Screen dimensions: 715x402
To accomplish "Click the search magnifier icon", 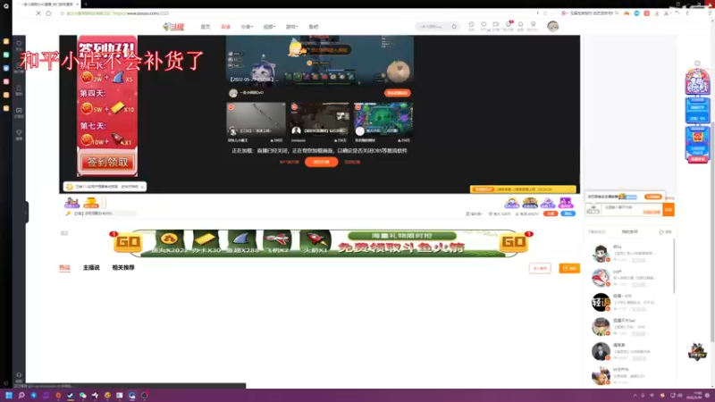I will click(454, 27).
